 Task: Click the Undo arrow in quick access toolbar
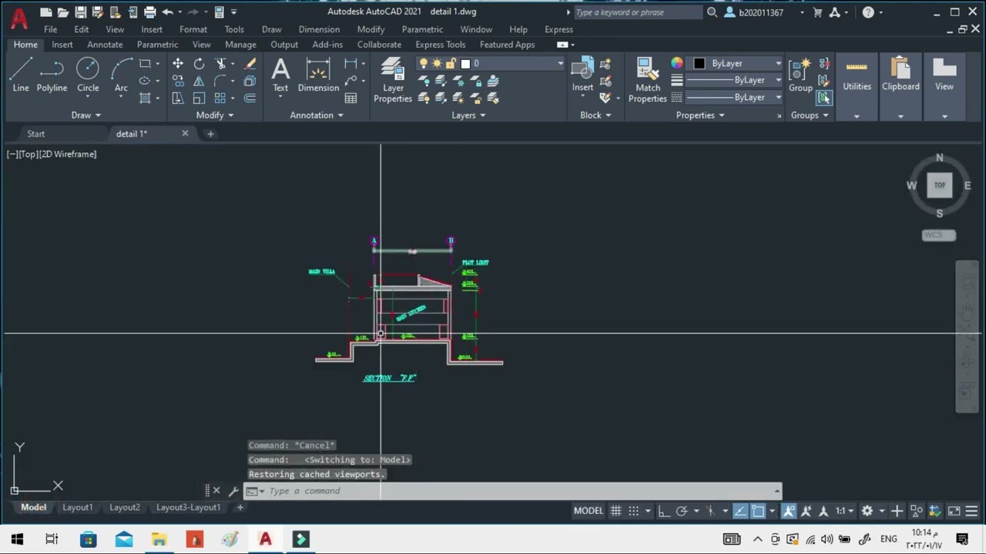tap(167, 12)
